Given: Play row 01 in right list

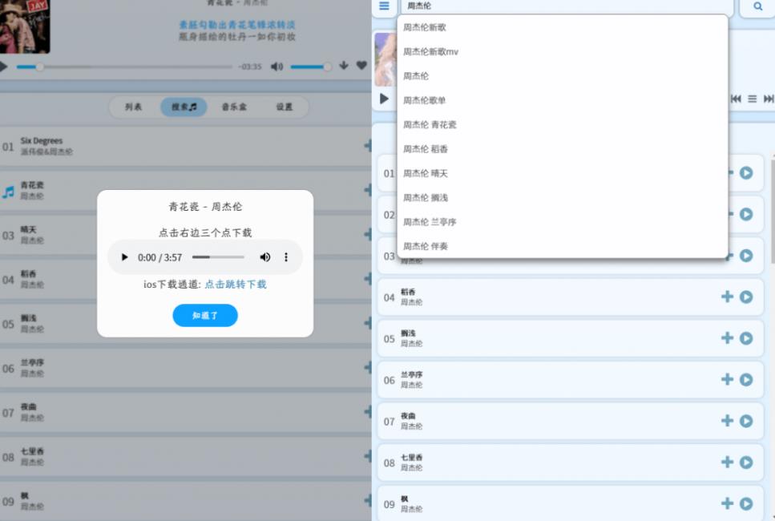Looking at the screenshot, I should pos(746,173).
